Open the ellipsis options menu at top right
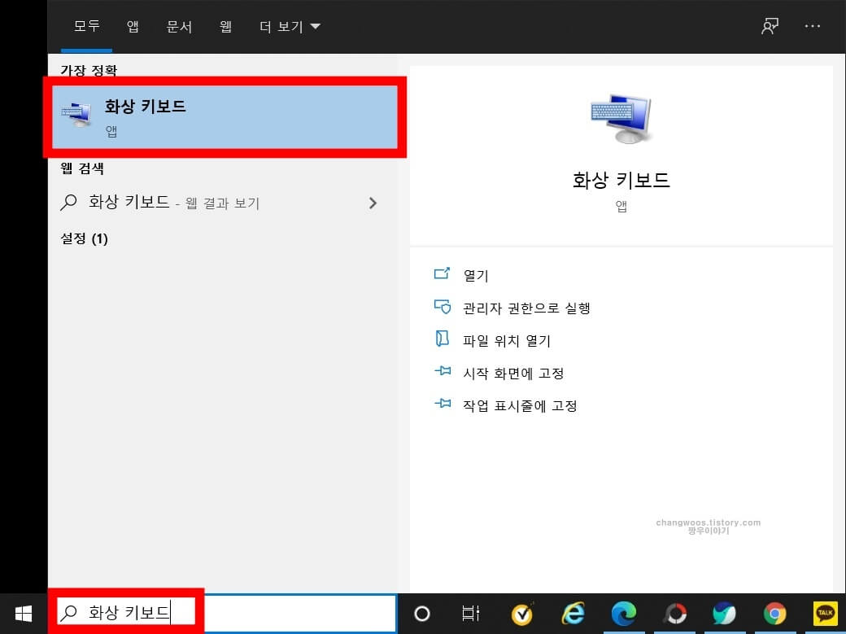The width and height of the screenshot is (846, 634). (x=813, y=26)
